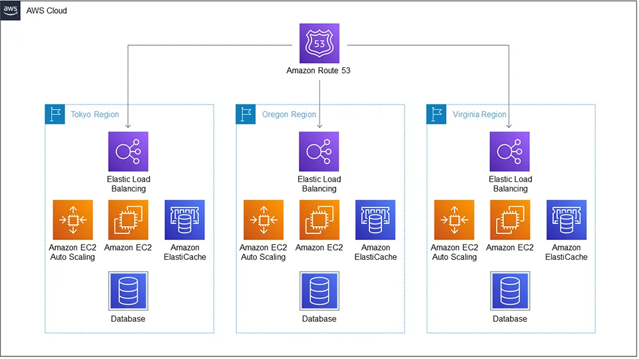This screenshot has height=359, width=639.
Task: Select Database icon in Oregon Region
Action: coord(319,291)
